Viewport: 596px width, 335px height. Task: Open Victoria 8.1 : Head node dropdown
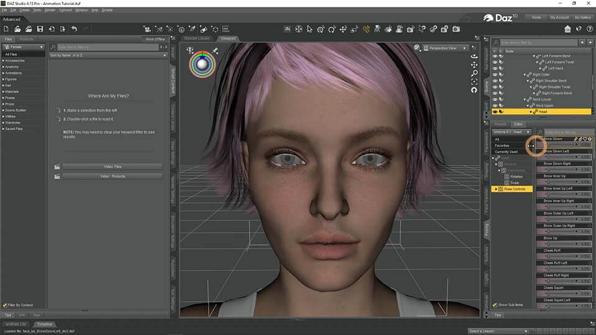coord(512,132)
